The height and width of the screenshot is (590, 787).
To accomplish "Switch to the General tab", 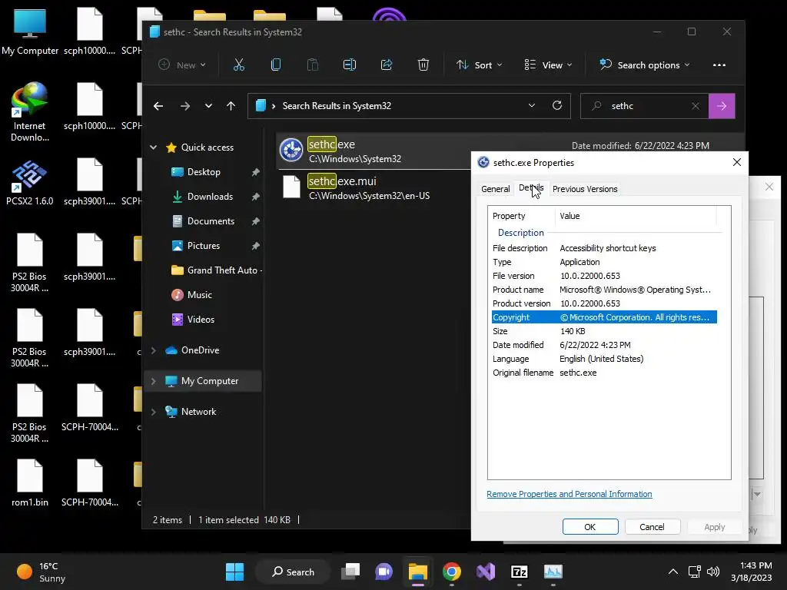I will click(x=496, y=189).
